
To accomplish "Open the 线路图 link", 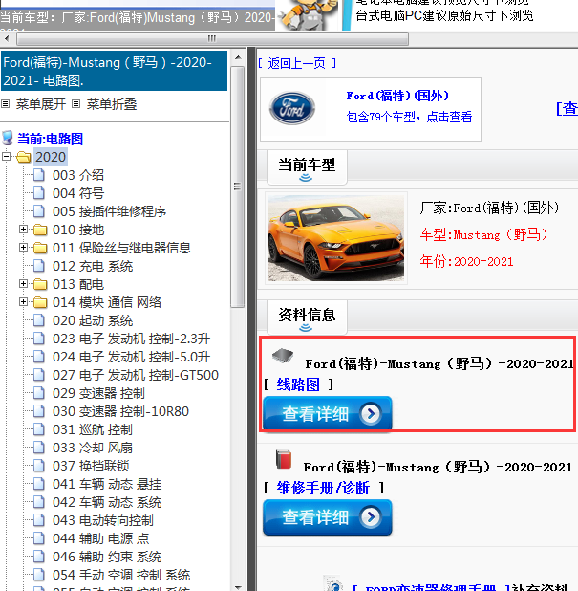I will coord(298,384).
